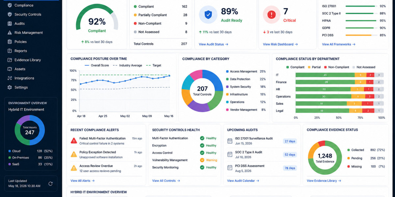Click View All Alerts link
This screenshot has height=197, width=395.
pos(82,181)
